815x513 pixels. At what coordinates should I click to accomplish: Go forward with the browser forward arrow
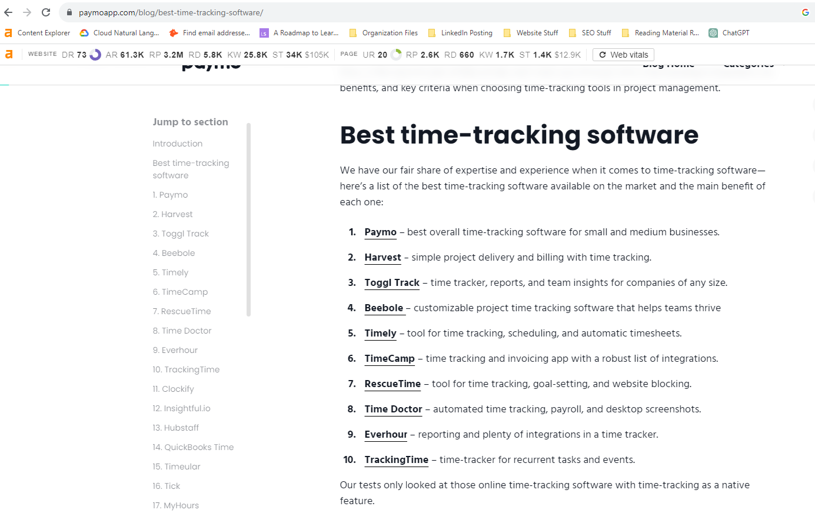[27, 12]
